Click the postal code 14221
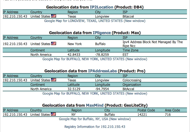 click(142, 115)
